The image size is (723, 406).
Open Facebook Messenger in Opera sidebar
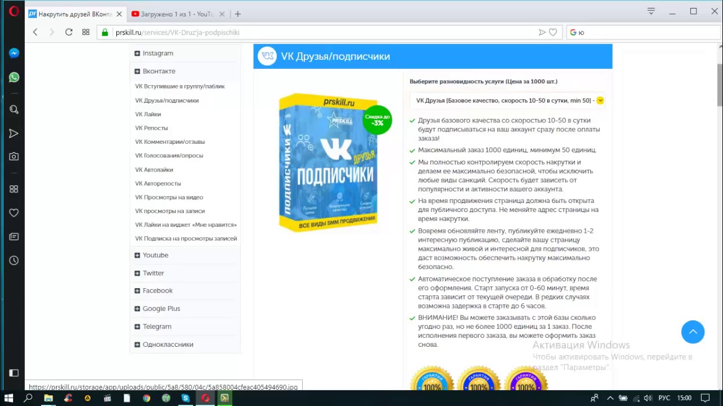point(14,53)
